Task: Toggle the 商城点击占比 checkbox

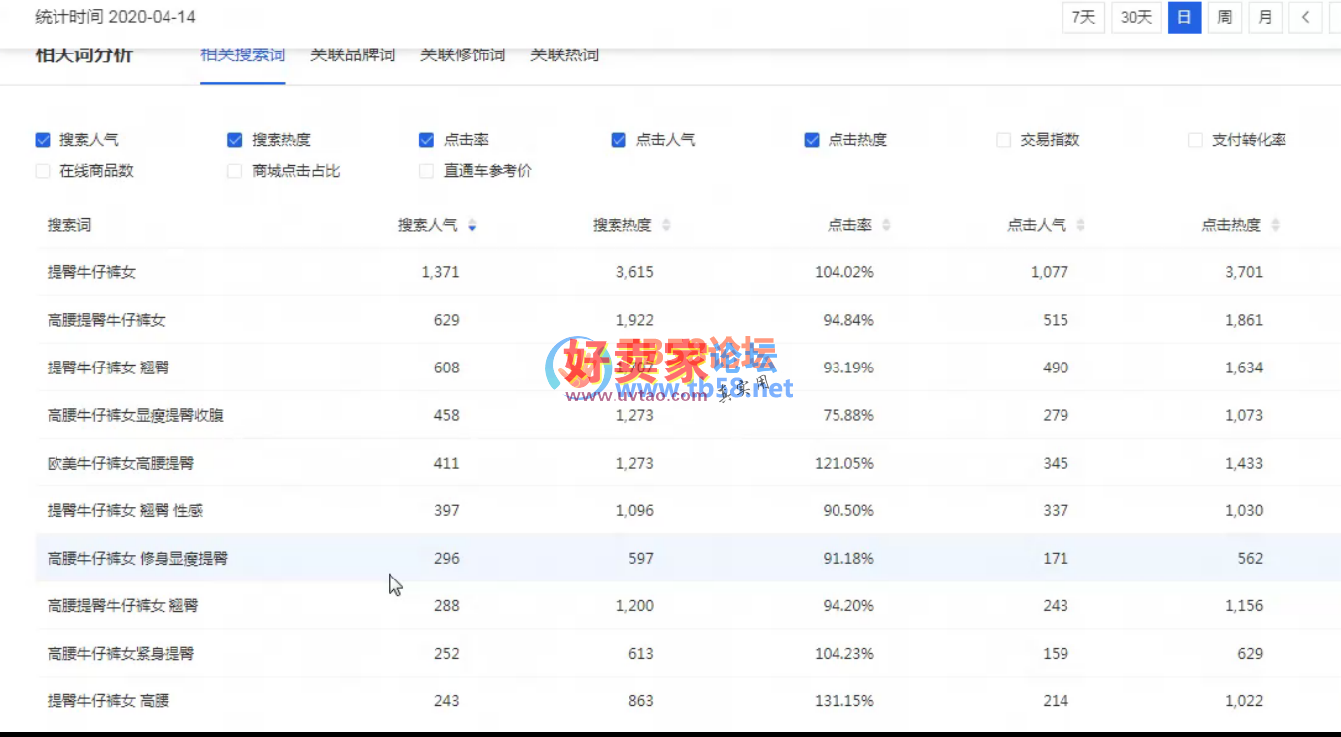Action: (235, 171)
